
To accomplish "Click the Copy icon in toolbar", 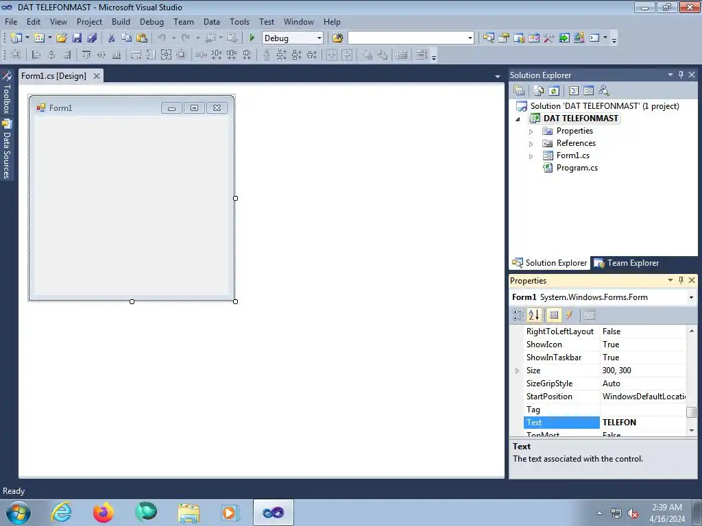I will click(x=127, y=38).
